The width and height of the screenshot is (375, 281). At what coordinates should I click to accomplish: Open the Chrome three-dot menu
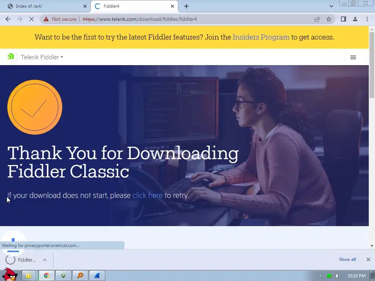tap(367, 19)
